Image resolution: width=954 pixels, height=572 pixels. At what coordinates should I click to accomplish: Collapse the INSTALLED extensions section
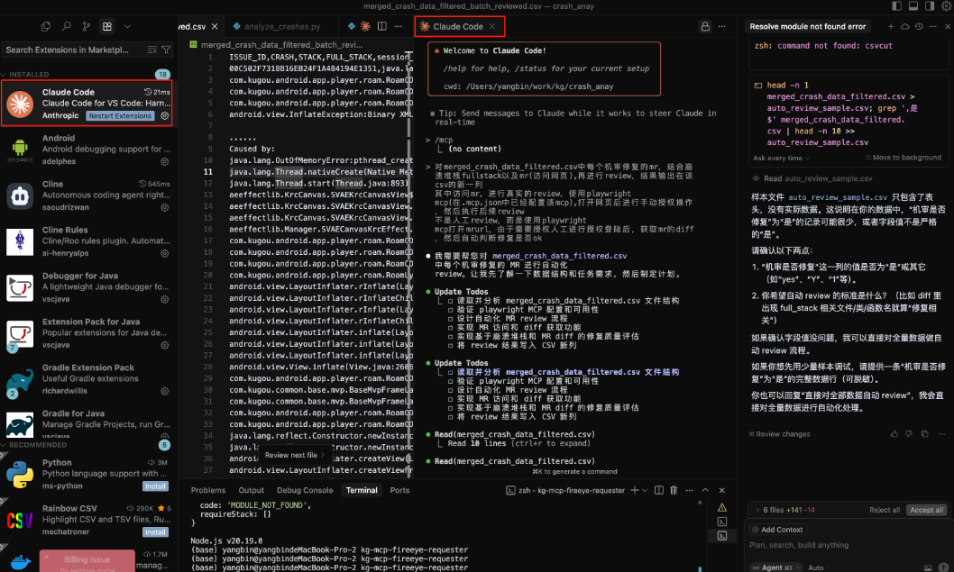(x=29, y=74)
